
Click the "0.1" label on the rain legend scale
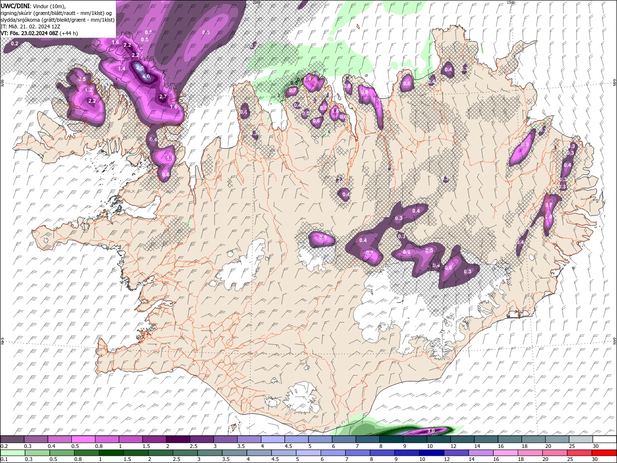point(4,460)
